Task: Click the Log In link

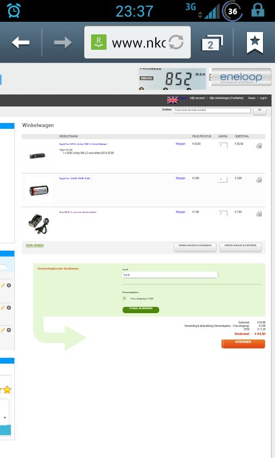Action: coord(264,98)
